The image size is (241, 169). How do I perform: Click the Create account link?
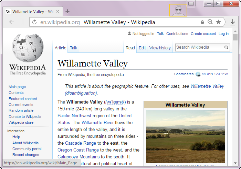[203, 34]
